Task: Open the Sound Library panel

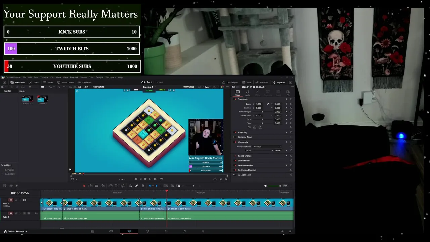Action: (x=65, y=82)
